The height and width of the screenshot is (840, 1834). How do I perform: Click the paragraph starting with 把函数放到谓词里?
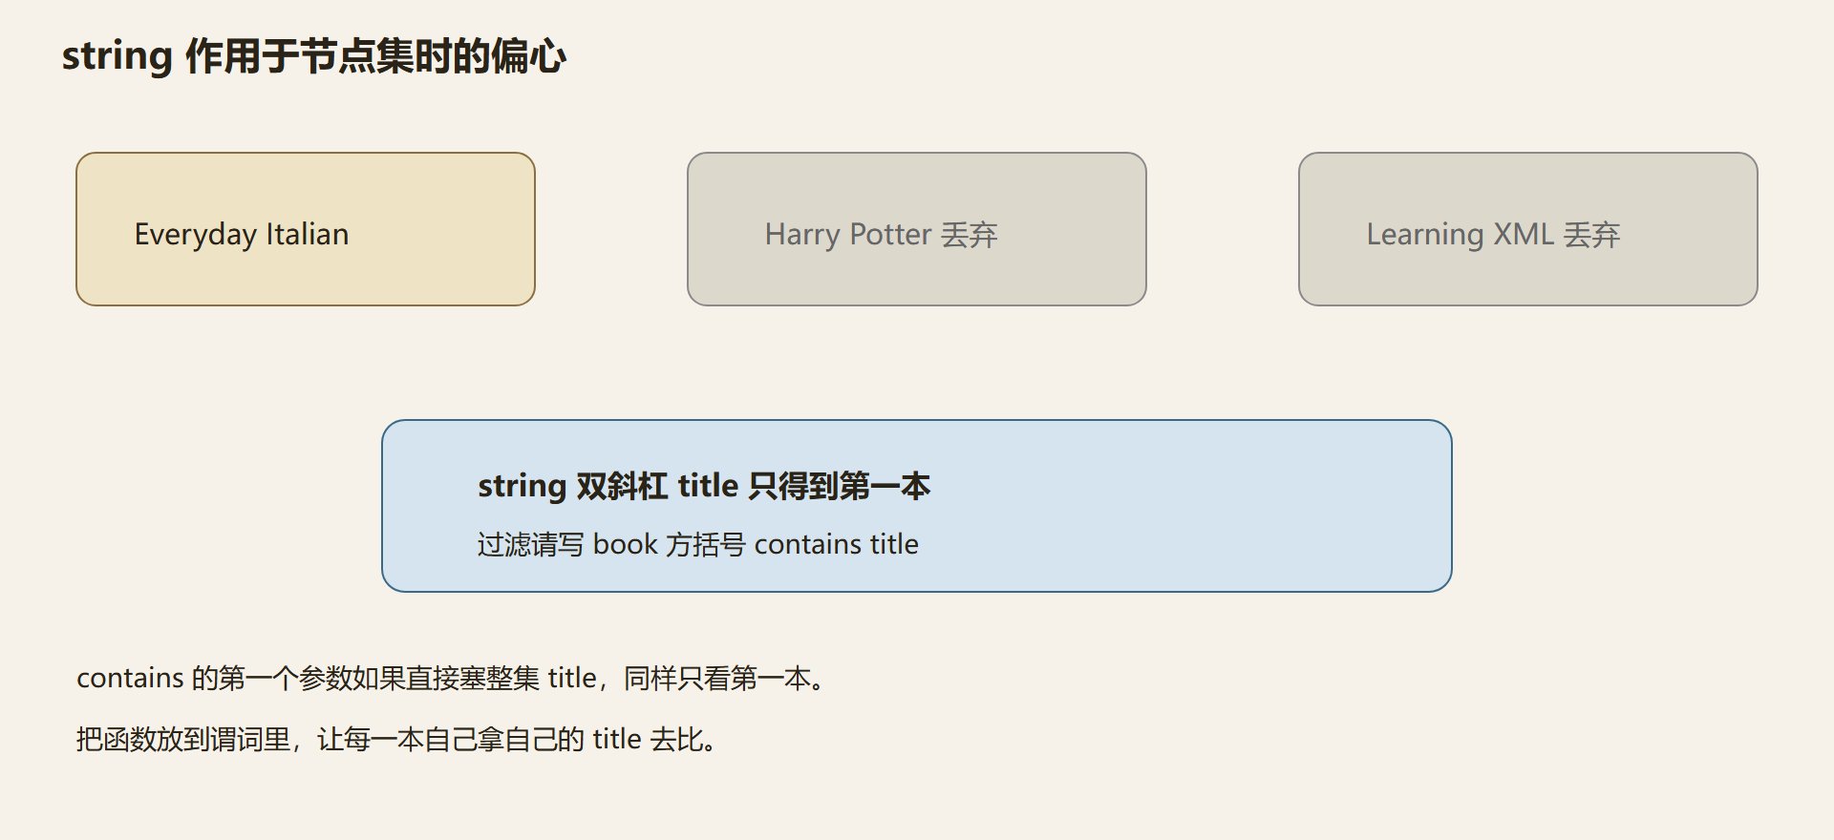pos(398,740)
